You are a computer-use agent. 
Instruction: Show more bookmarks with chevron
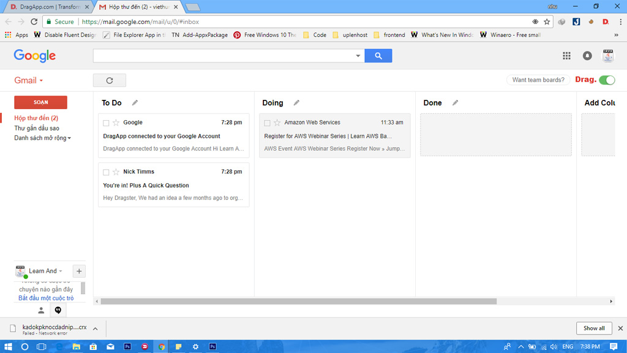[x=616, y=35]
